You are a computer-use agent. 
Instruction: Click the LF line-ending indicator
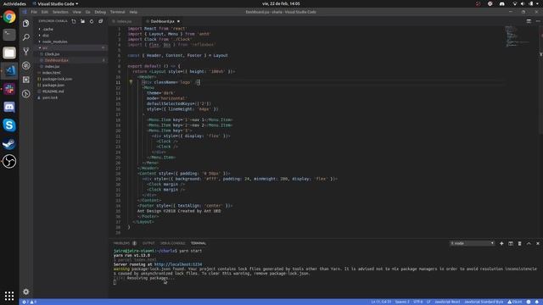point(428,302)
